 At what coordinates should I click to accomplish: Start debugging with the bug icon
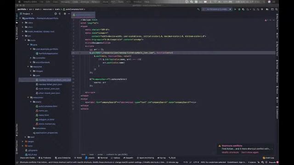coord(239,9)
